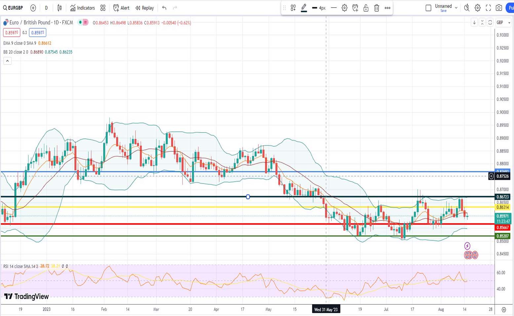Open the candlestick chart style selector
Screen dimensions: 514x316
(x=59, y=8)
